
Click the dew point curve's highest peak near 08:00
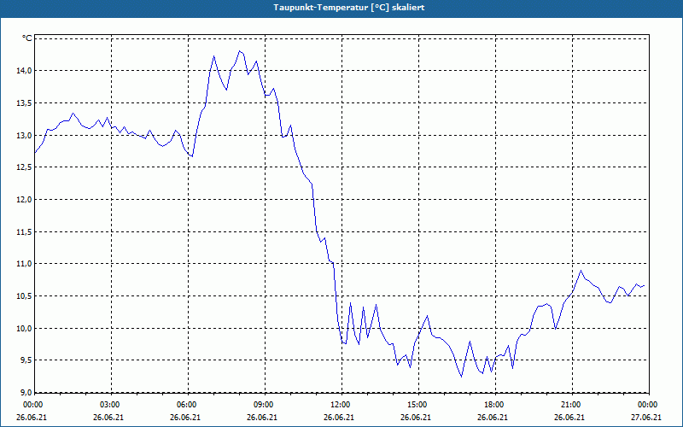pos(240,51)
